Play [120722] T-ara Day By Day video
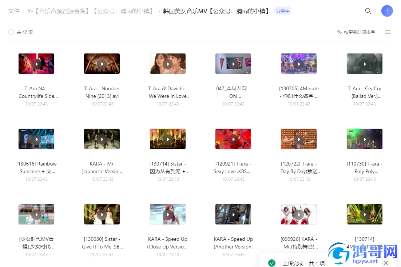Screen dimensions: 401x267 [x=299, y=139]
